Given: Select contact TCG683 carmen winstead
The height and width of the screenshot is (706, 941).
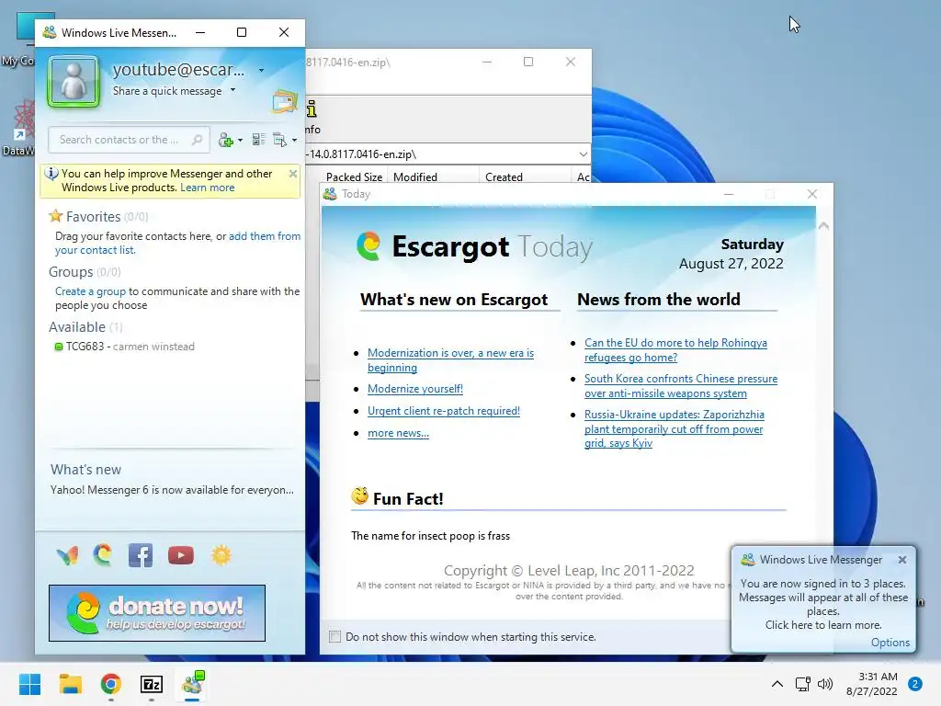Looking at the screenshot, I should coord(124,347).
